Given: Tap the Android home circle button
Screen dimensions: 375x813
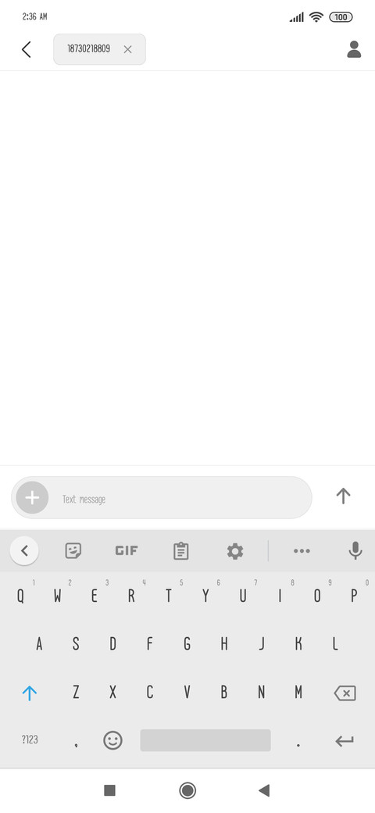Looking at the screenshot, I should pyautogui.click(x=187, y=790).
